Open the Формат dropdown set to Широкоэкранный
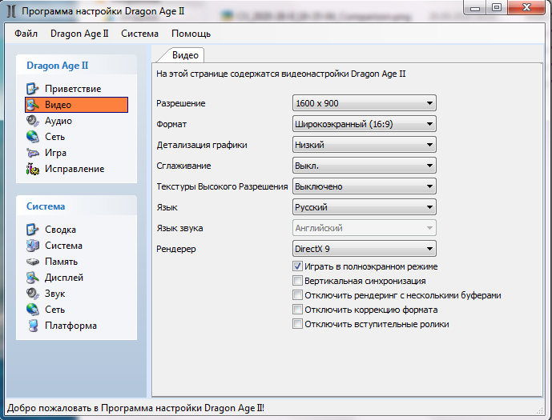This screenshot has height=420, width=552. pos(365,124)
